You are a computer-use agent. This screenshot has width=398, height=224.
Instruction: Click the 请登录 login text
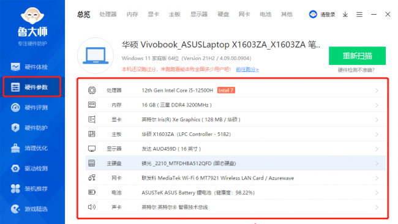[x=328, y=15]
